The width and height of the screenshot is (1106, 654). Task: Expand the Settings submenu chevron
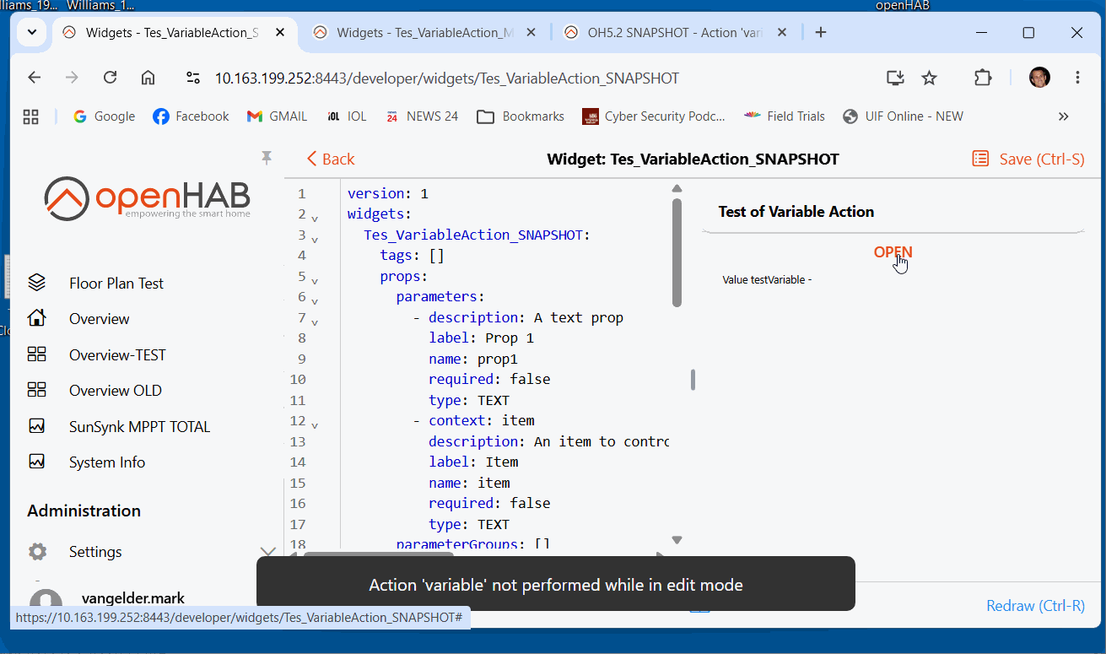click(267, 552)
